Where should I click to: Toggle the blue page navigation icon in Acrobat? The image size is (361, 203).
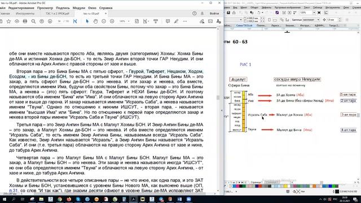[75, 21]
